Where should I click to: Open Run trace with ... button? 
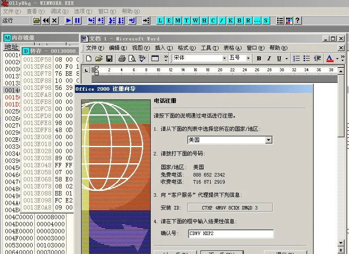(257, 21)
